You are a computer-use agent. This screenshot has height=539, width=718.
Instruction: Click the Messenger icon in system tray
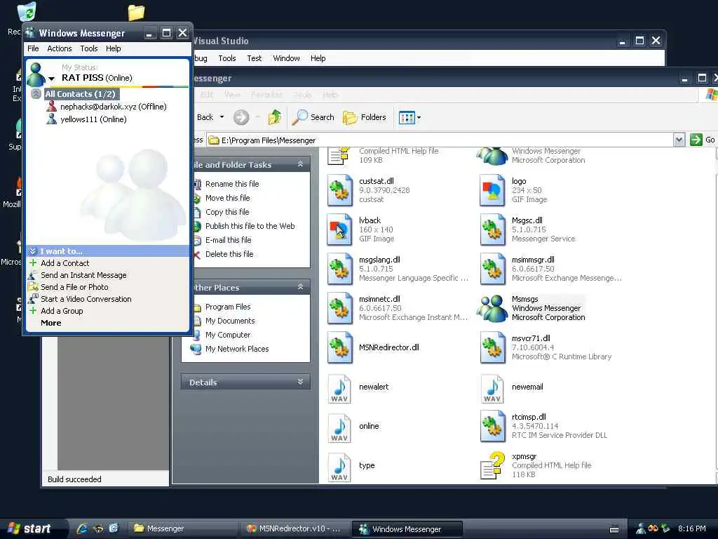point(641,528)
